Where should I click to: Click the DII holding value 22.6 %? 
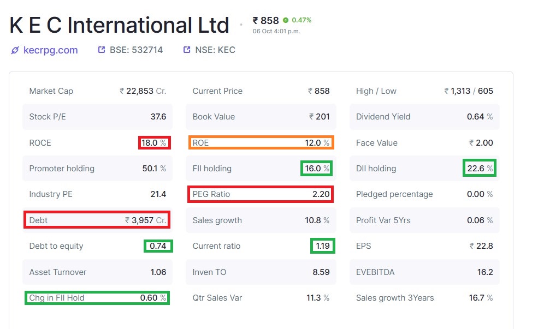point(480,169)
